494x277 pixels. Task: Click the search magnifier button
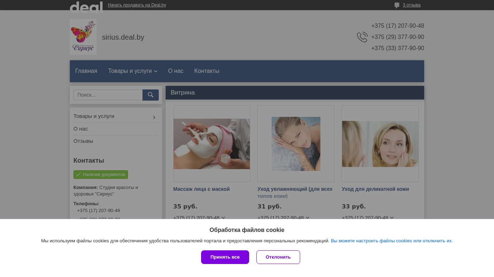coord(150,95)
